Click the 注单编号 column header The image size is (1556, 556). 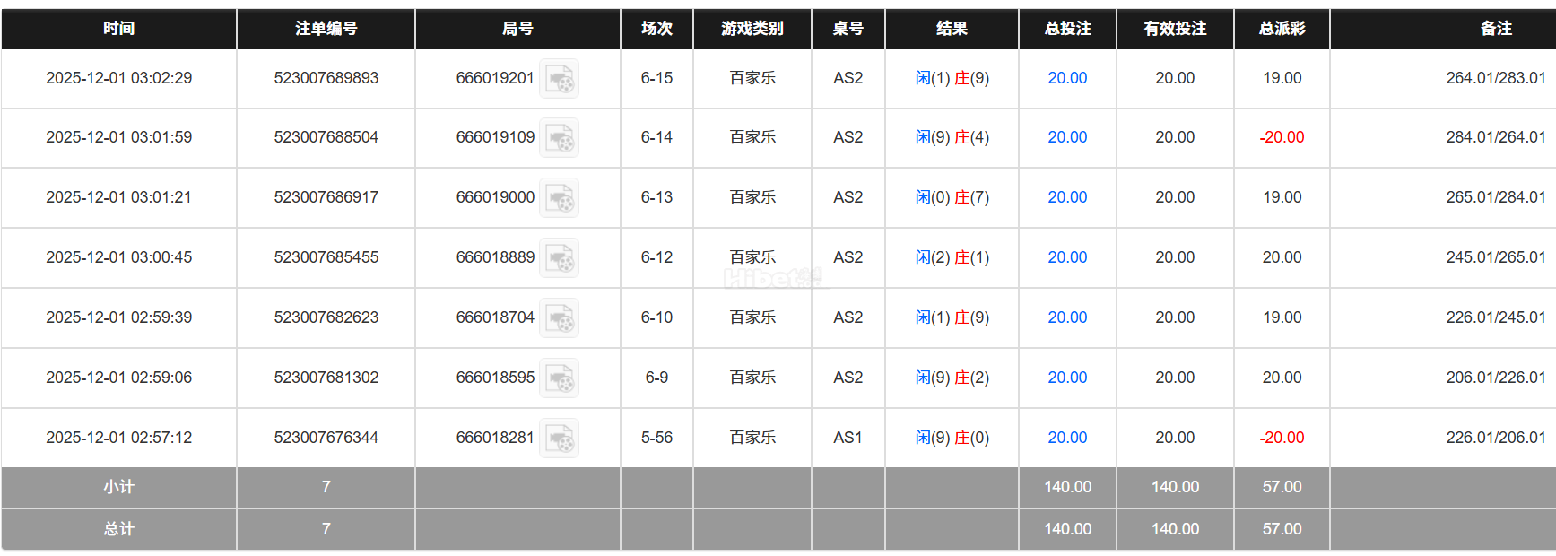[x=326, y=29]
